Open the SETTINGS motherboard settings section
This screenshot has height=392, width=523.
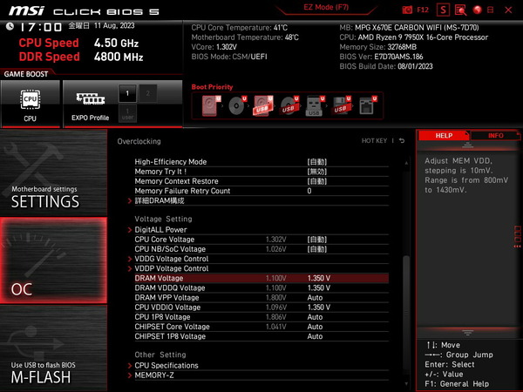tap(53, 172)
